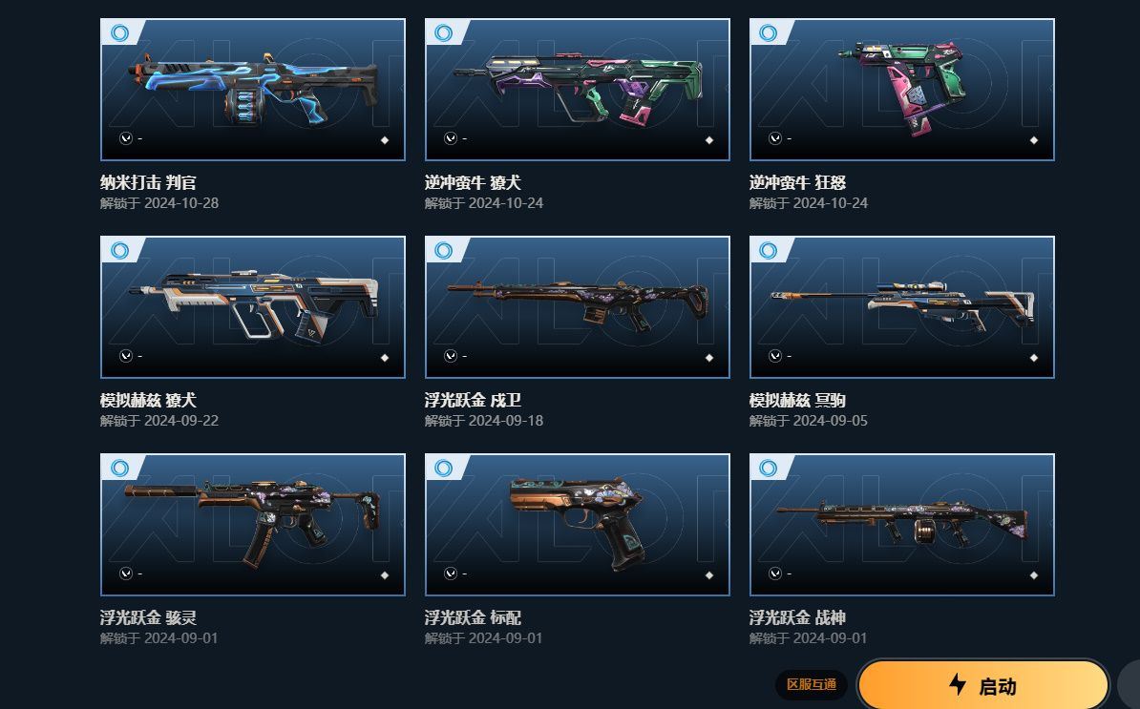The width and height of the screenshot is (1140, 709).
Task: Click the lightning bolt icon in 启动 button
Action: pos(958,684)
